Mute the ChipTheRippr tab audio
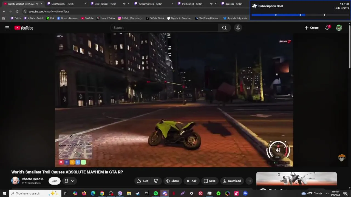The width and height of the screenshot is (351, 197). [x=124, y=4]
